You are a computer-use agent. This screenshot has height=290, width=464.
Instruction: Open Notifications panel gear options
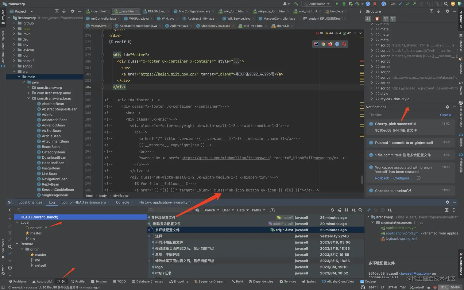(447, 107)
